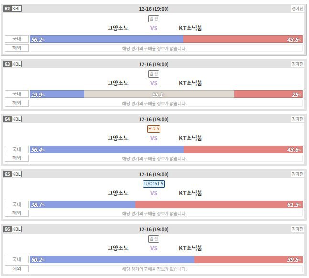Click the number 63 game badge
Image resolution: width=309 pixels, height=278 pixels.
pyautogui.click(x=7, y=64)
